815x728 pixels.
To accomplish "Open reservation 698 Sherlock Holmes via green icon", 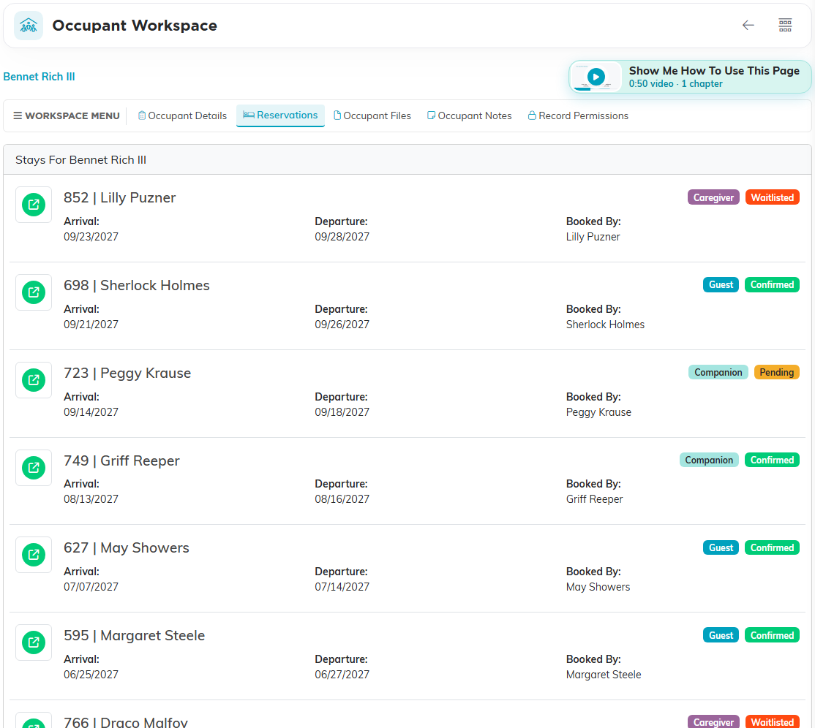I will (34, 292).
